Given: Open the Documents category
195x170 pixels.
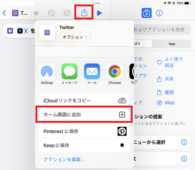Looking at the screenshot, I should (x=165, y=92).
